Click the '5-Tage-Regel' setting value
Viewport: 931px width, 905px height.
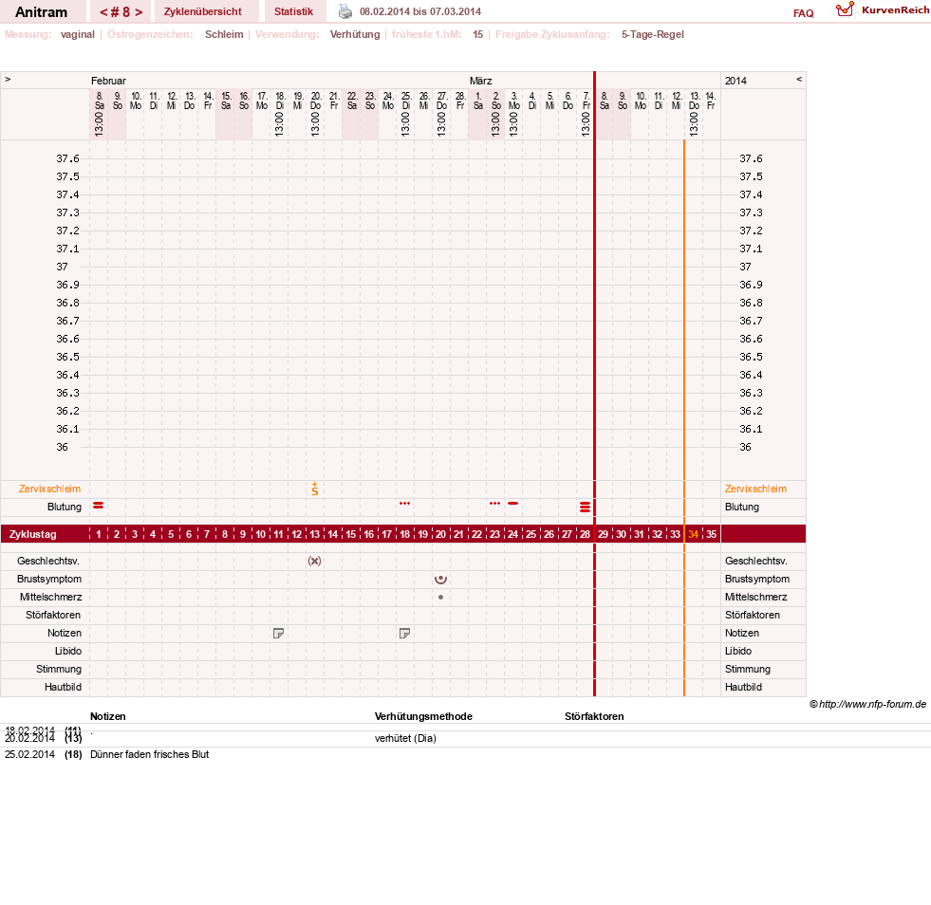[x=653, y=34]
